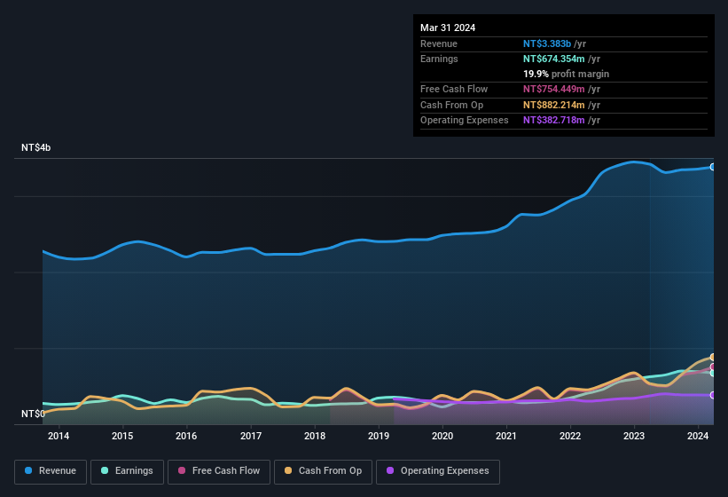
Task: Select the 2019 x-axis year label
Action: coord(379,436)
